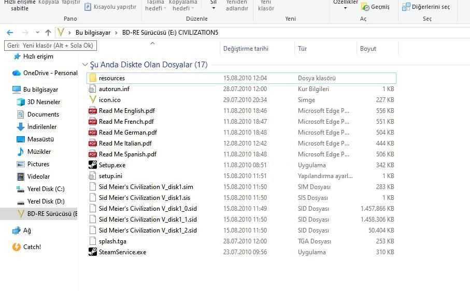Open 'Documents' in navigation pane

pyautogui.click(x=38, y=114)
